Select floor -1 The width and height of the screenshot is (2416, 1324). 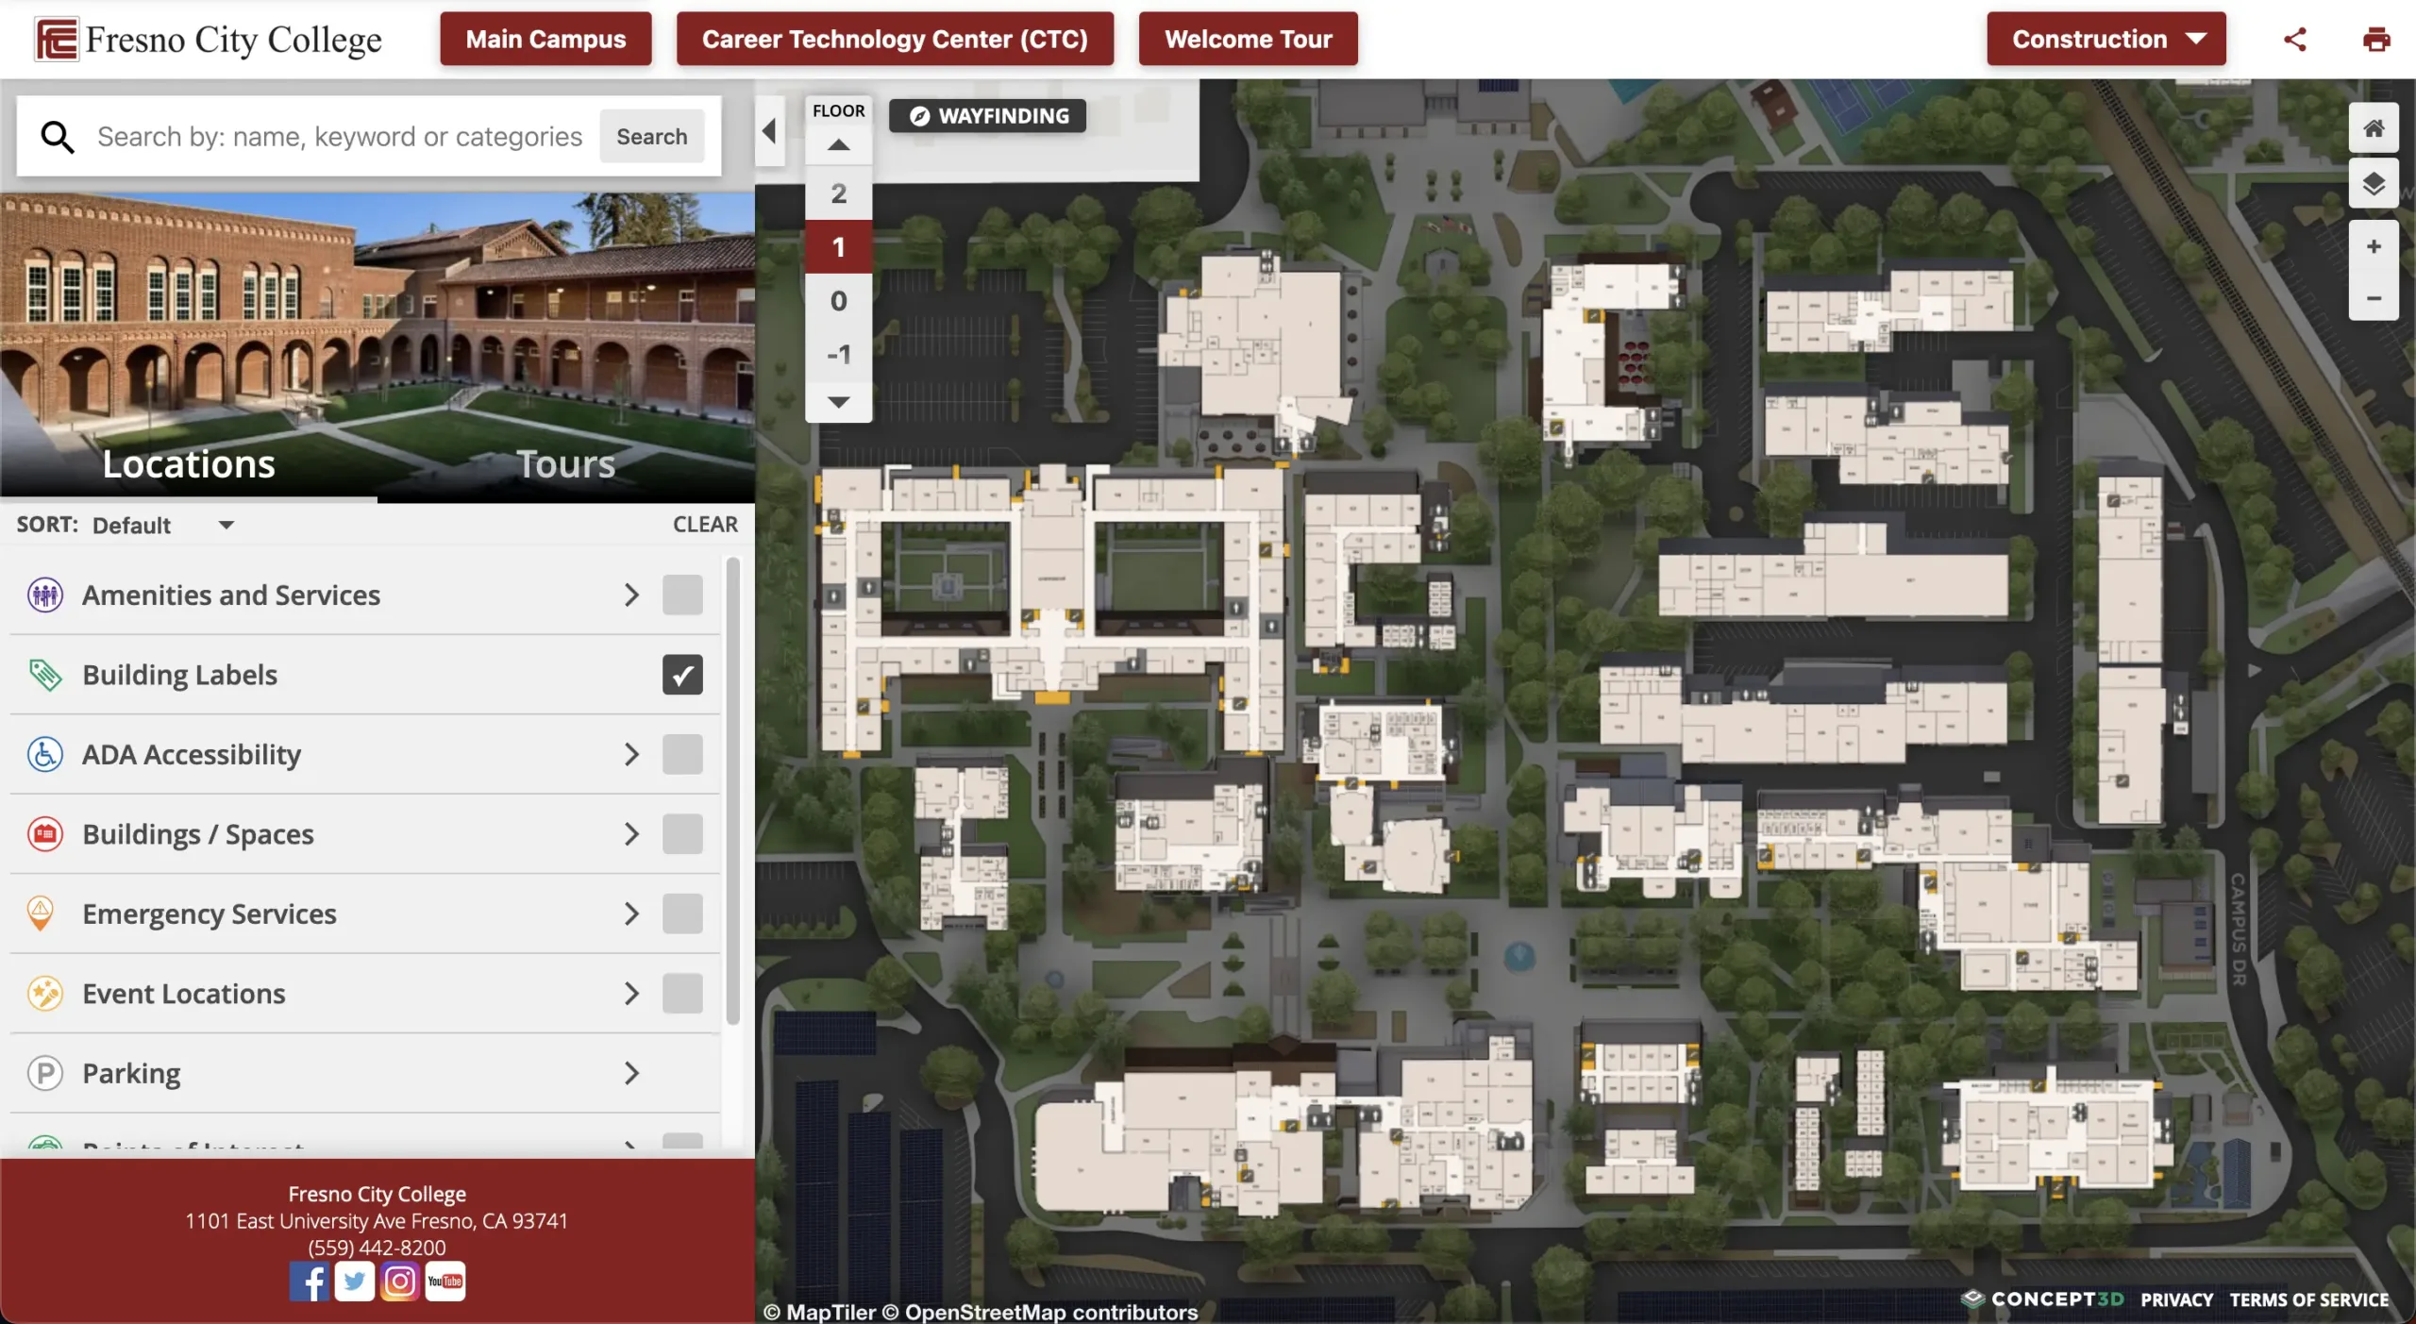point(838,355)
